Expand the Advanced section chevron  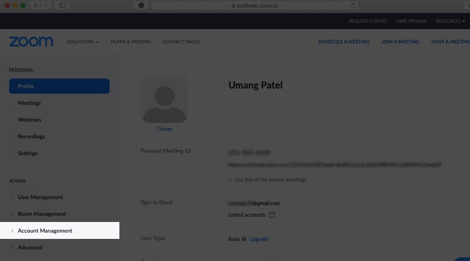click(x=12, y=248)
